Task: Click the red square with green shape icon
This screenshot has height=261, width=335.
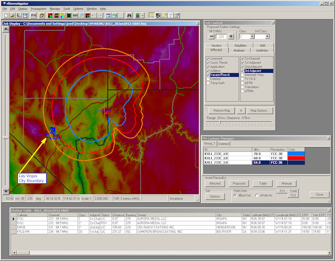Action: (x=56, y=15)
